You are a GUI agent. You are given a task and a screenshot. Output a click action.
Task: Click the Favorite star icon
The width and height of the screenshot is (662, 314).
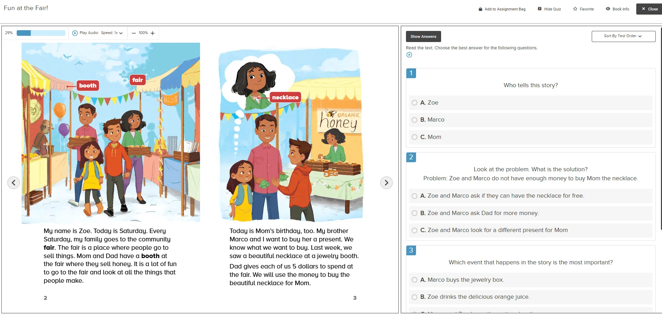(x=575, y=9)
